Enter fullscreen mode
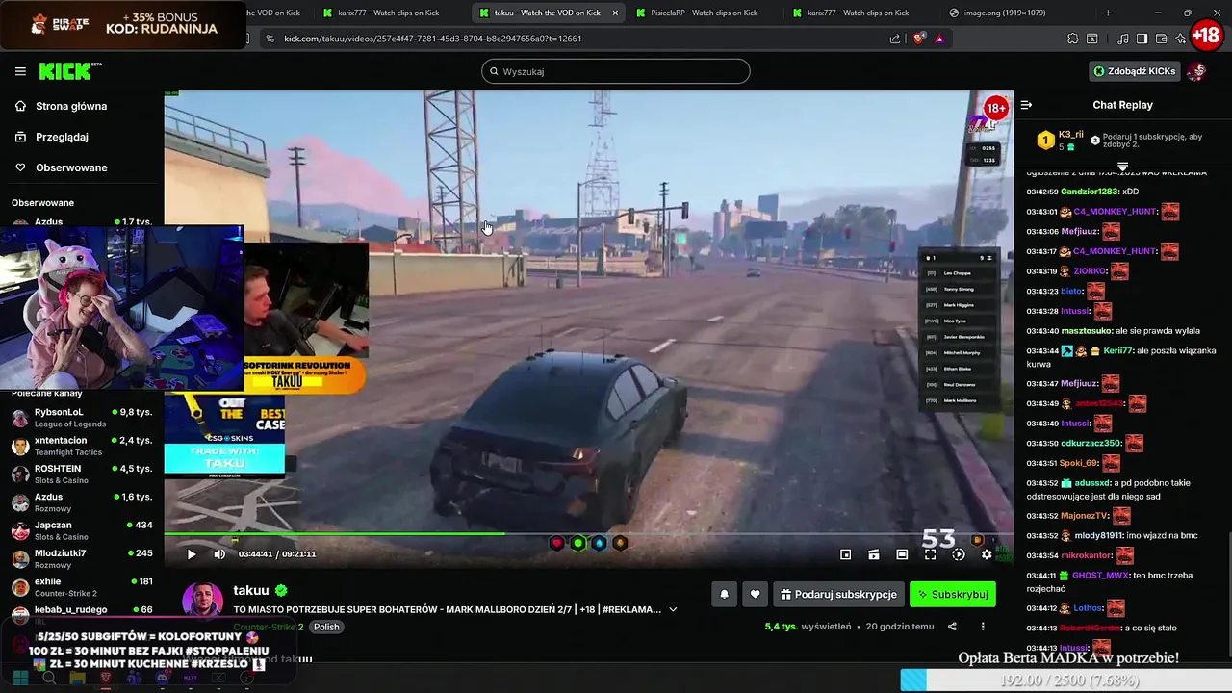Screen dimensions: 1232x693 [930, 554]
